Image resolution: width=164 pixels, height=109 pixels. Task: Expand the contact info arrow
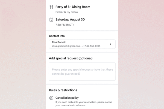(111, 44)
